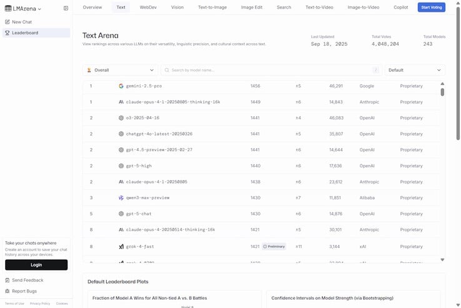This screenshot has height=308, width=461.
Task: Click the Leaderboard trophy icon
Action: 7,32
